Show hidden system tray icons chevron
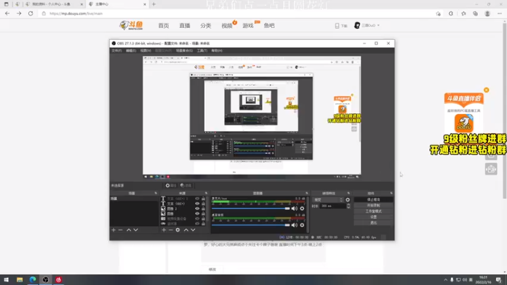The width and height of the screenshot is (507, 285). click(x=446, y=280)
